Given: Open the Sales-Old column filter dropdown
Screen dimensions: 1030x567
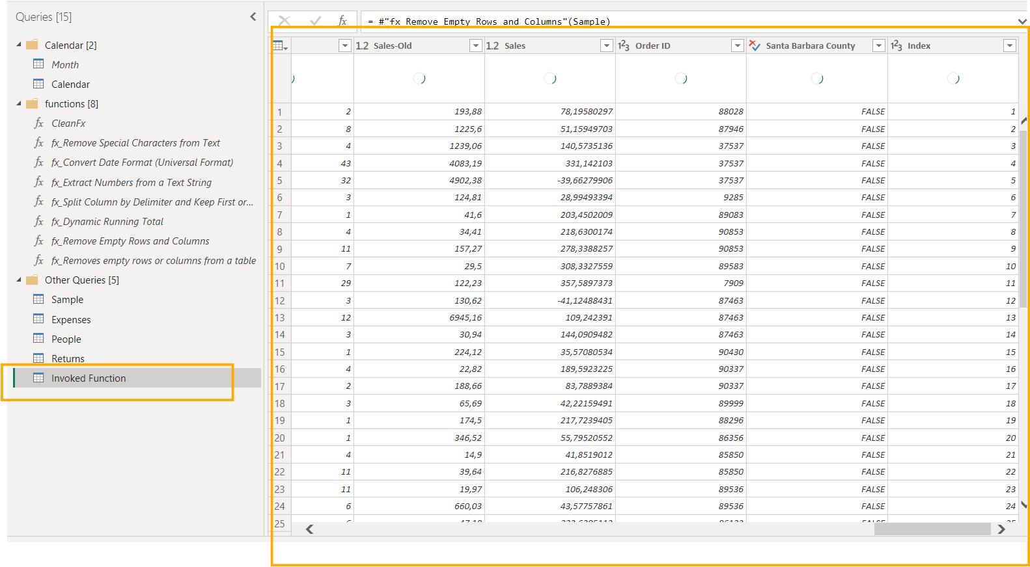Looking at the screenshot, I should (x=476, y=46).
